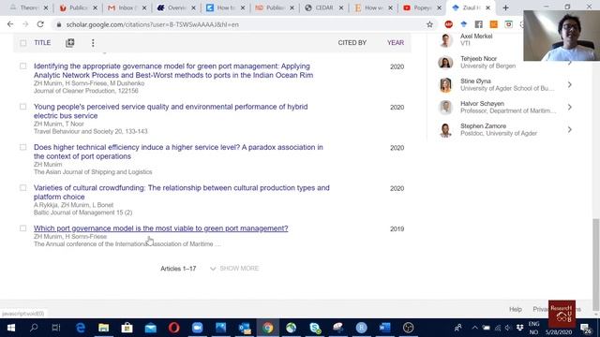600x337 pixels.
Task: Tick checkbox for 2019 port governance article
Action: pos(22,228)
